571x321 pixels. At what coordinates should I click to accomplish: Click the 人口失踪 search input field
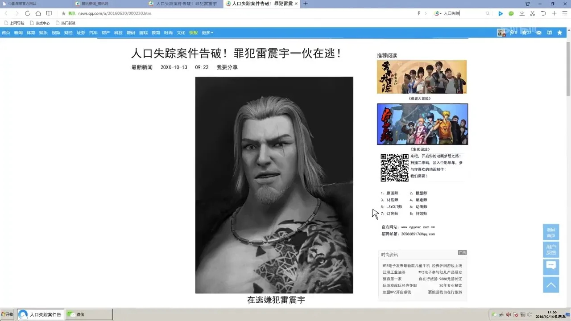[464, 13]
